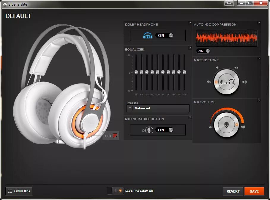Click the presets dropdown arrow
The width and height of the screenshot is (270, 200).
(130, 108)
